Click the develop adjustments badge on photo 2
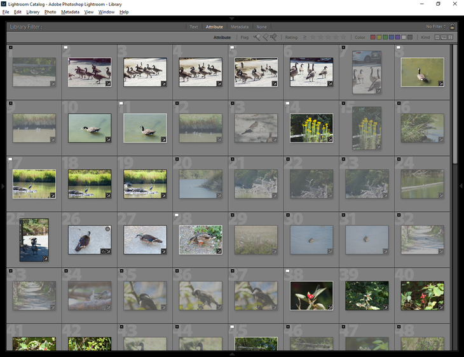464x357 pixels. [108, 84]
